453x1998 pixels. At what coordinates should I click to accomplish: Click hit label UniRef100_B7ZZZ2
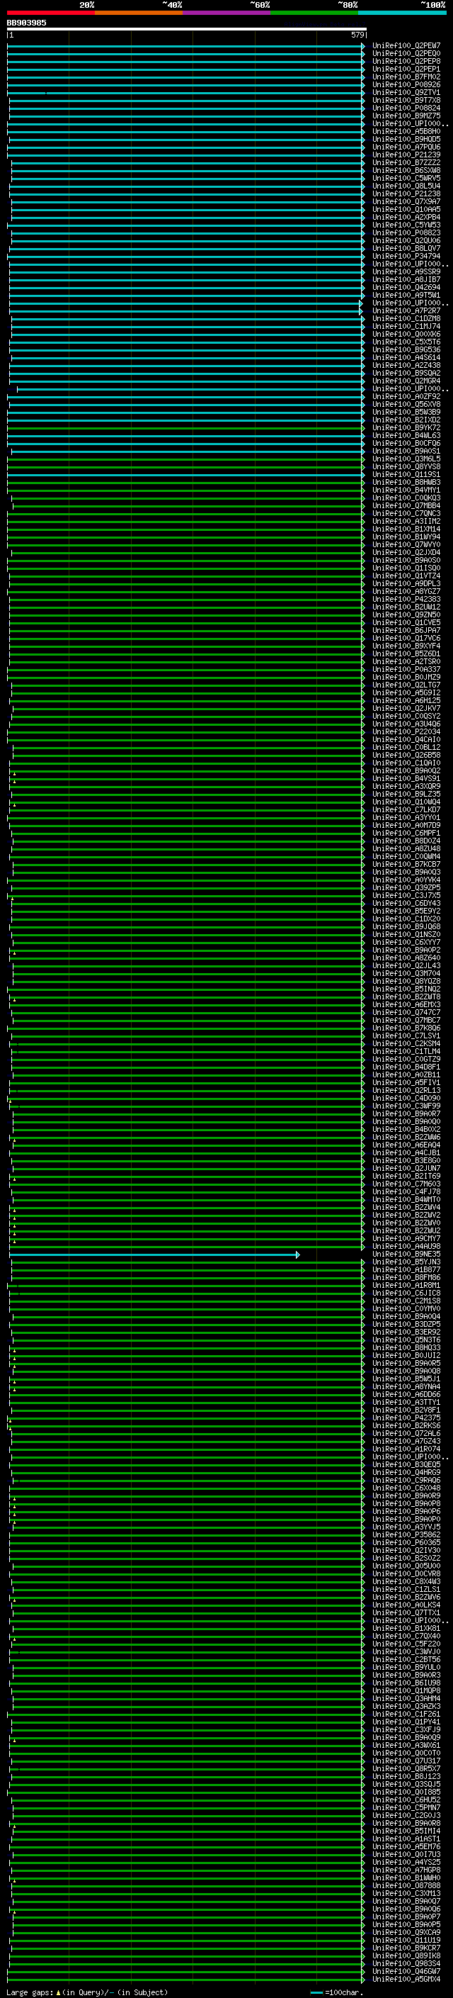pyautogui.click(x=406, y=163)
